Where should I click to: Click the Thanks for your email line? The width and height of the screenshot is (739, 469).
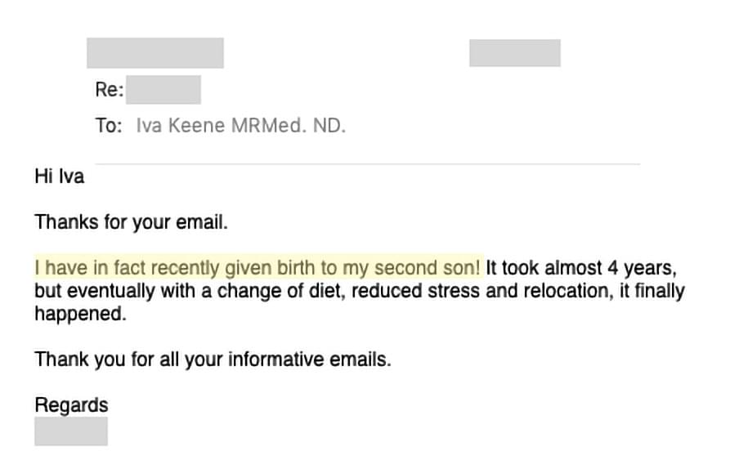point(131,222)
